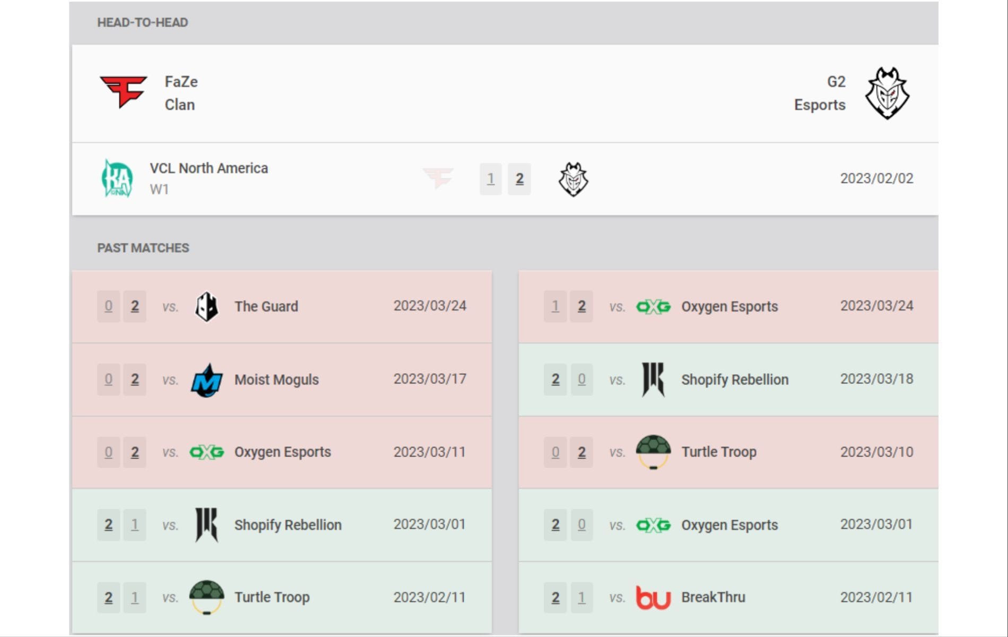This screenshot has width=1008, height=637.
Task: Open BreakThru match on 2023/02/11
Action: coord(713,598)
